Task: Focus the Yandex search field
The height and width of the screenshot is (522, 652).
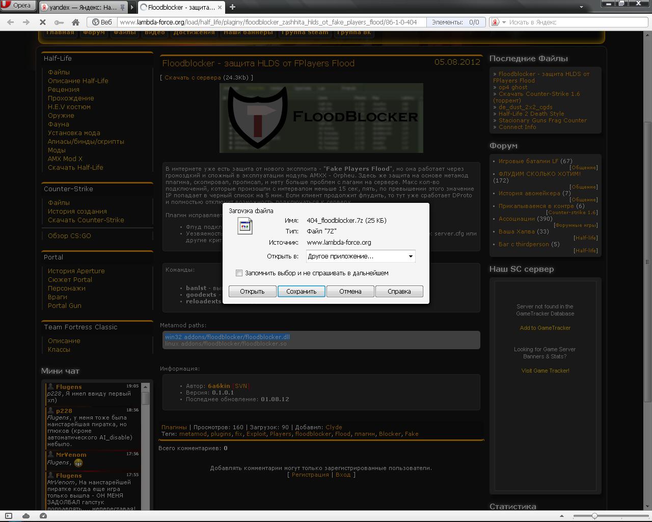Action: point(577,22)
